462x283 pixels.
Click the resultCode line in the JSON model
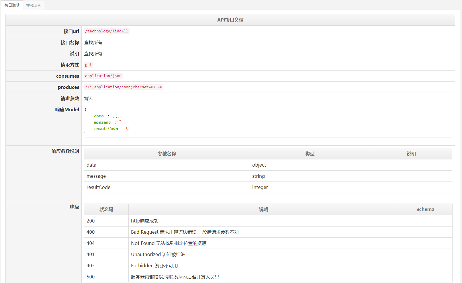click(x=106, y=128)
